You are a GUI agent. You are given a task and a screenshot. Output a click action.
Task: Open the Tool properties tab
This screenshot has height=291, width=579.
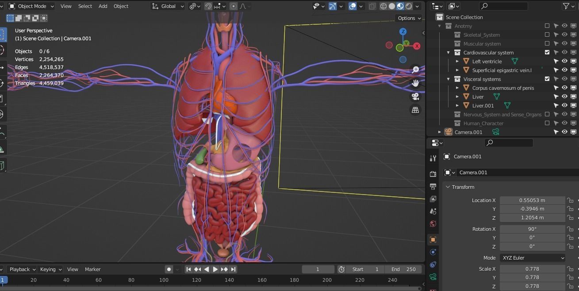[433, 158]
